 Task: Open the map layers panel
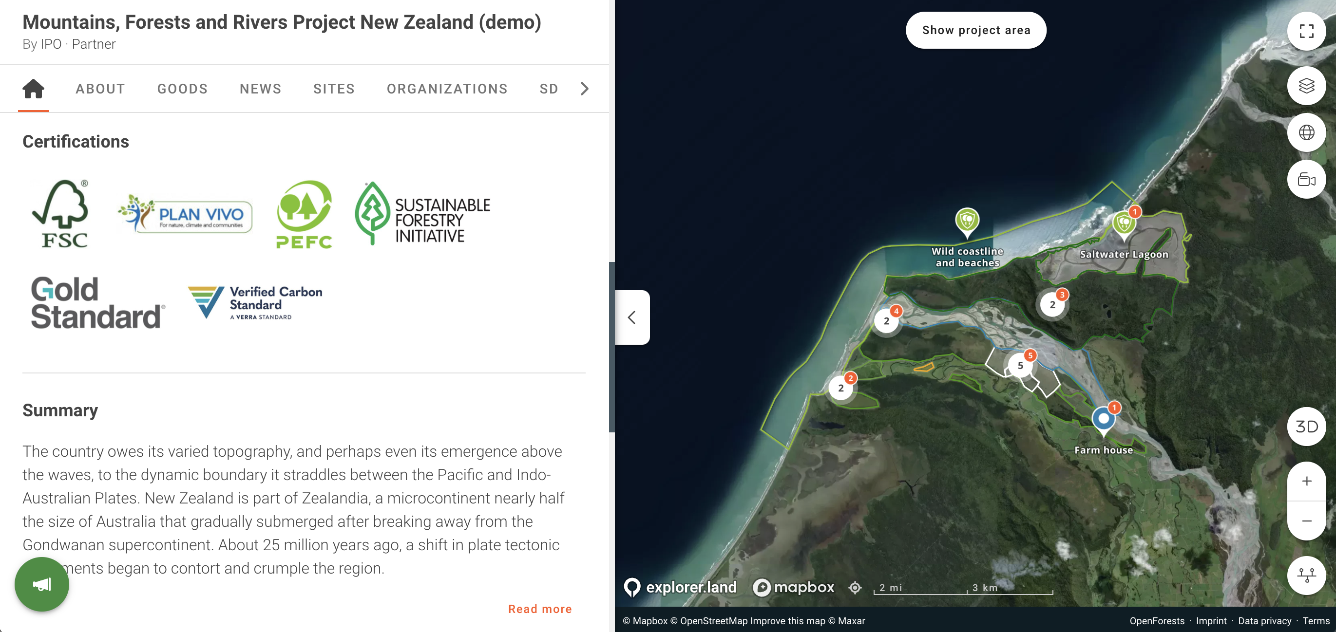(x=1306, y=86)
